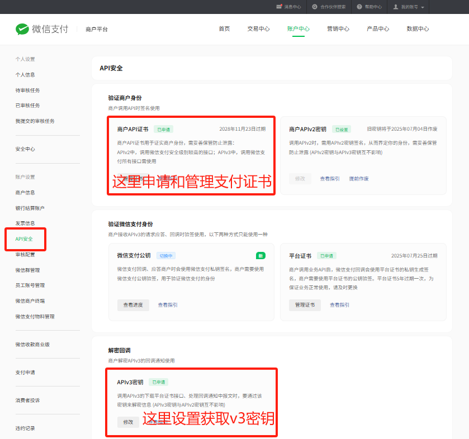Click the 合作伙伴搜索 search icon
Image resolution: width=469 pixels, height=439 pixels.
[315, 7]
